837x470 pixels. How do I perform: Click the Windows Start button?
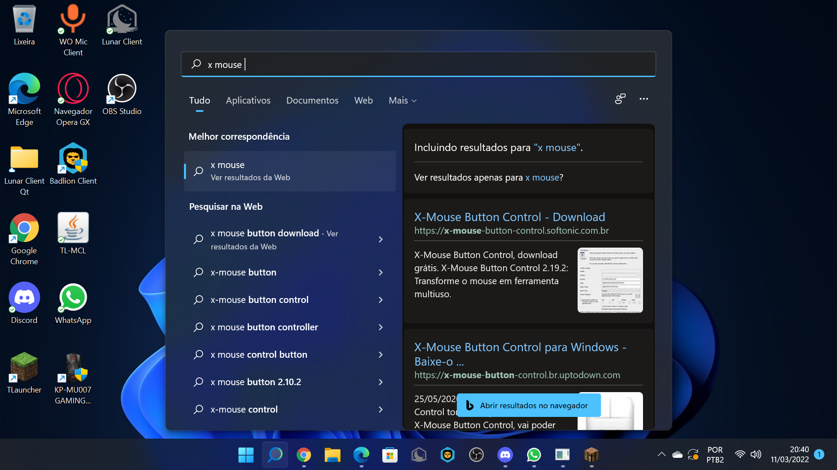[246, 455]
